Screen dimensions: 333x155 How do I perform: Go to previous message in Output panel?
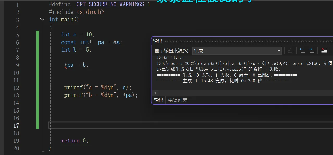(x=303, y=51)
